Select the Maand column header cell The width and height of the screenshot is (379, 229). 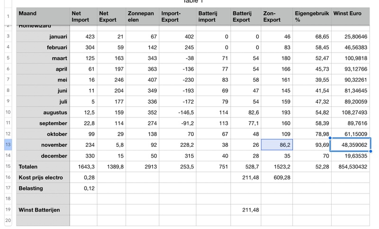tap(43, 17)
